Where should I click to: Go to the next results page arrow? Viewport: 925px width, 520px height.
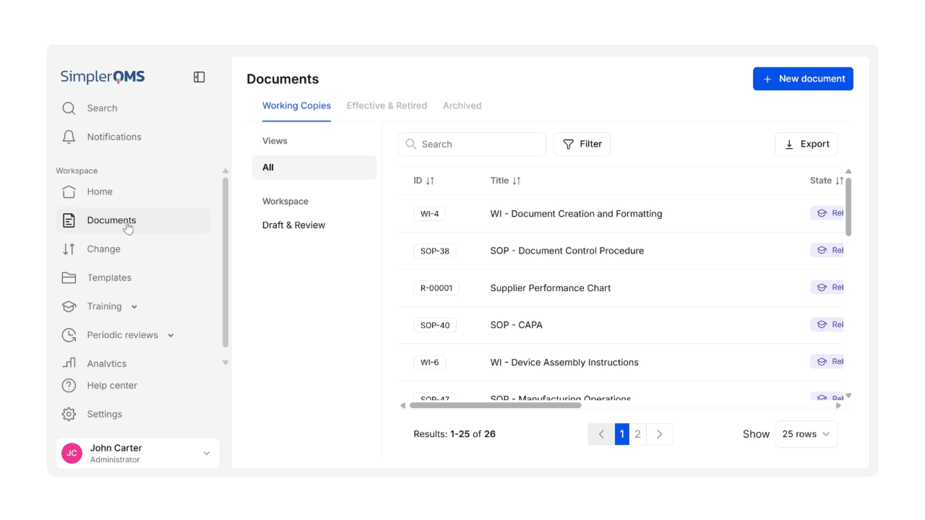[x=659, y=434]
